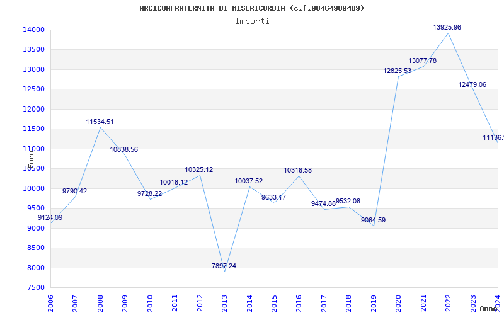Click the 2020 x-axis year label
Image resolution: width=504 pixels, height=315 pixels.
(x=399, y=303)
